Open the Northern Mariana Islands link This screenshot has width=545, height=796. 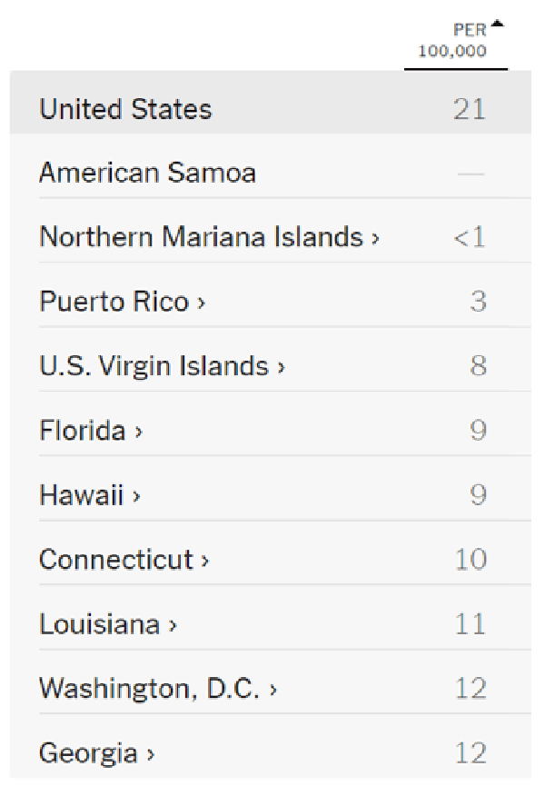coord(201,237)
